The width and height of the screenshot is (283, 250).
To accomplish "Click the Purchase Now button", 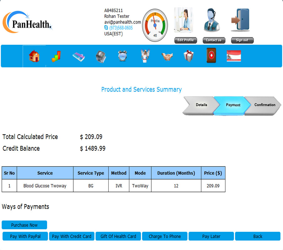I will pos(24,225).
